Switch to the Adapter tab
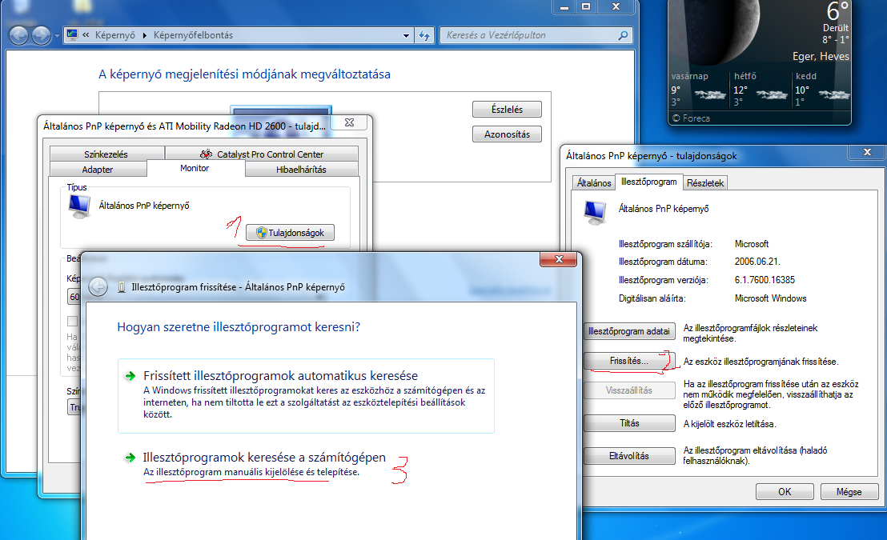This screenshot has height=540, width=887. click(x=98, y=169)
